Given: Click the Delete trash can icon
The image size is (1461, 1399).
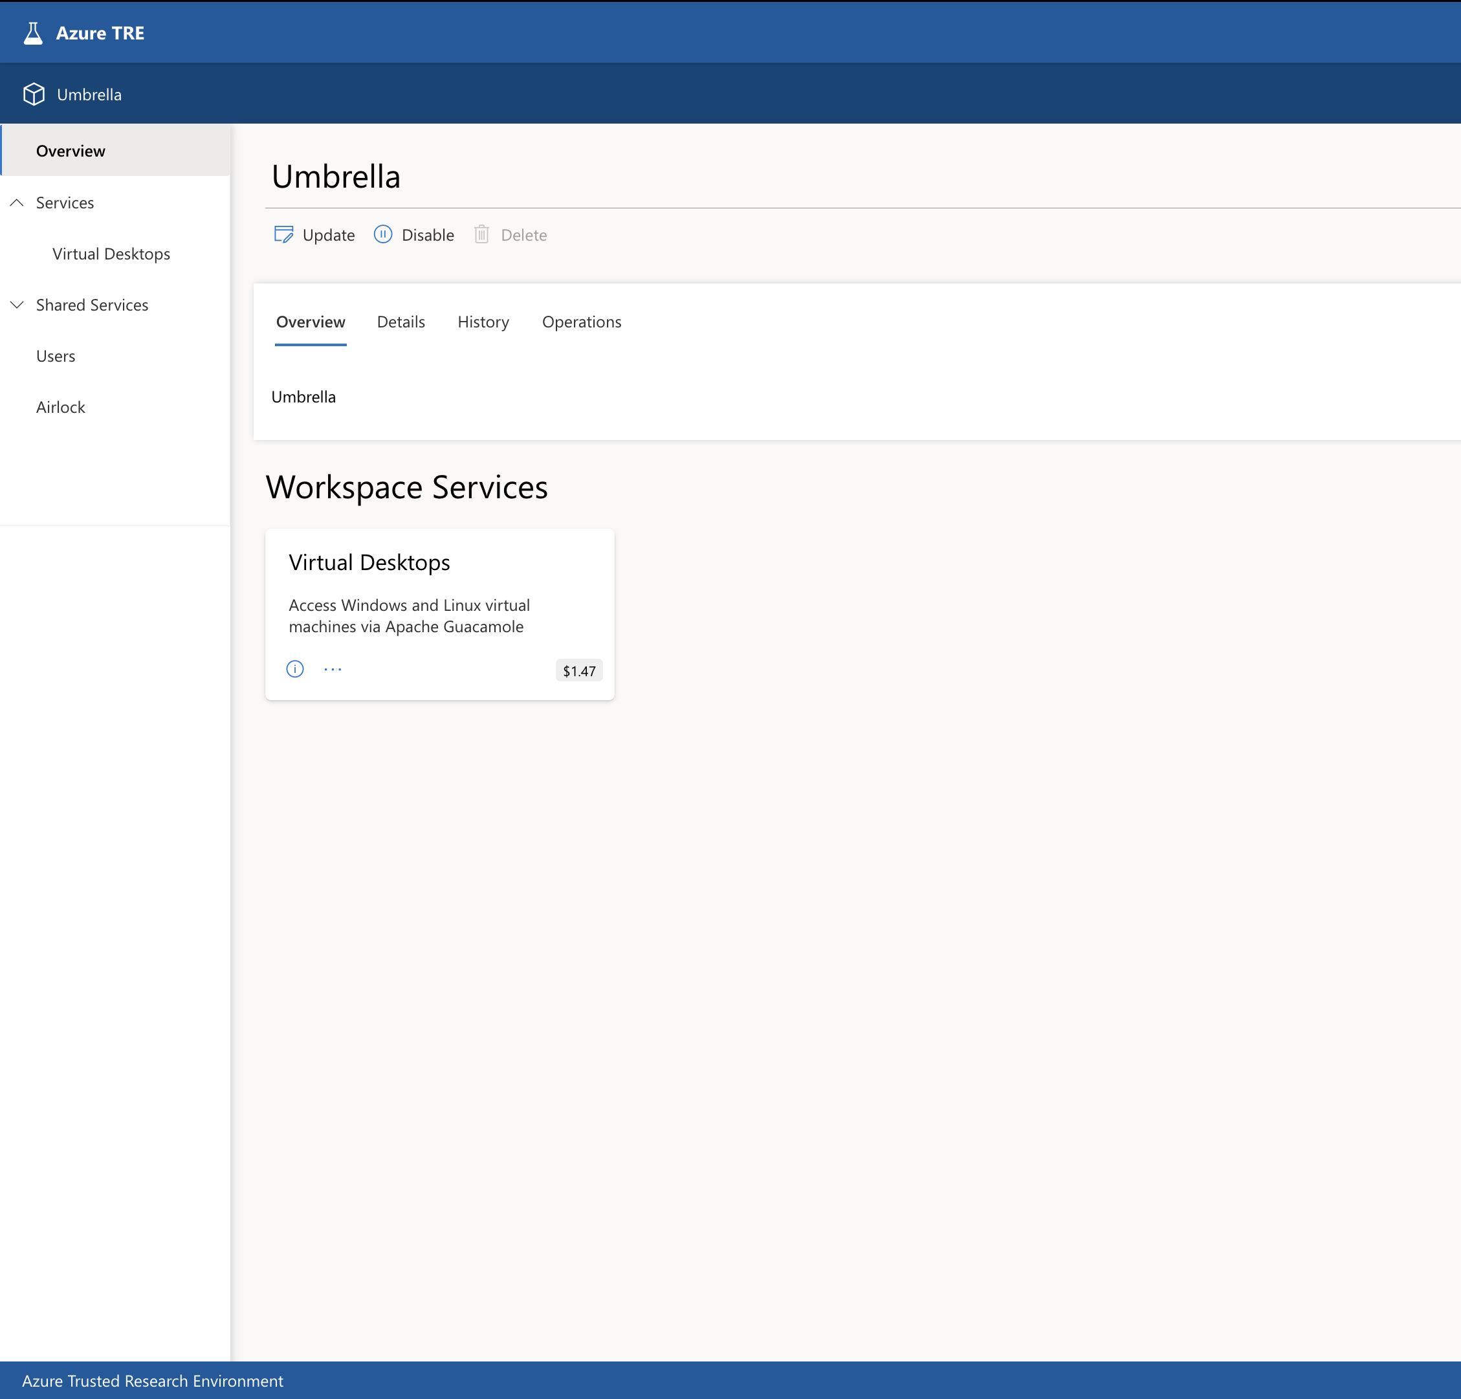Looking at the screenshot, I should 481,235.
